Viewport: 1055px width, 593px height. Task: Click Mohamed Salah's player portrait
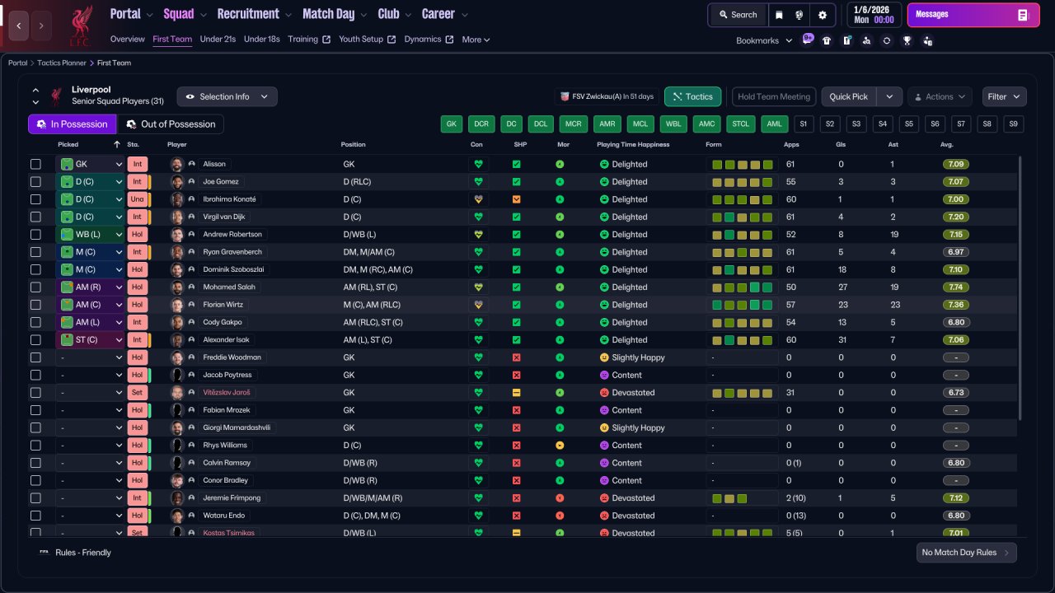pyautogui.click(x=176, y=287)
